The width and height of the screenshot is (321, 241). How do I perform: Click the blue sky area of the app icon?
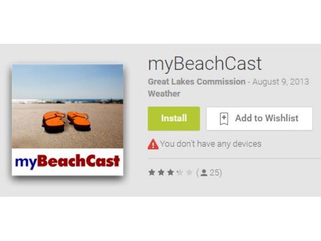(67, 82)
